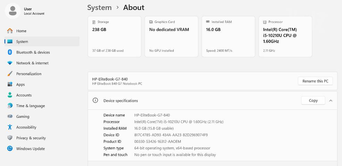Go to Time & language
The image size is (342, 166).
point(42,106)
